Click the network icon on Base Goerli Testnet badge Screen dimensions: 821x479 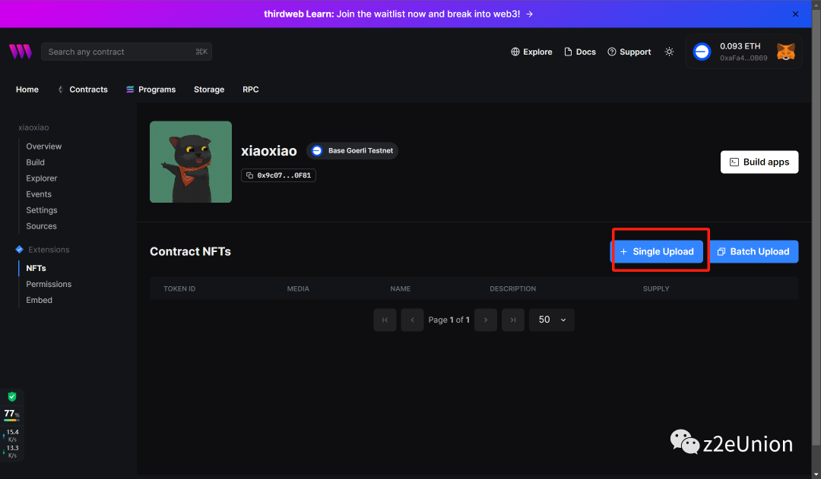(x=316, y=150)
